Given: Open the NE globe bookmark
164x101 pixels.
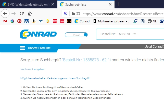Looking at the screenshot, I should [x=152, y=21].
